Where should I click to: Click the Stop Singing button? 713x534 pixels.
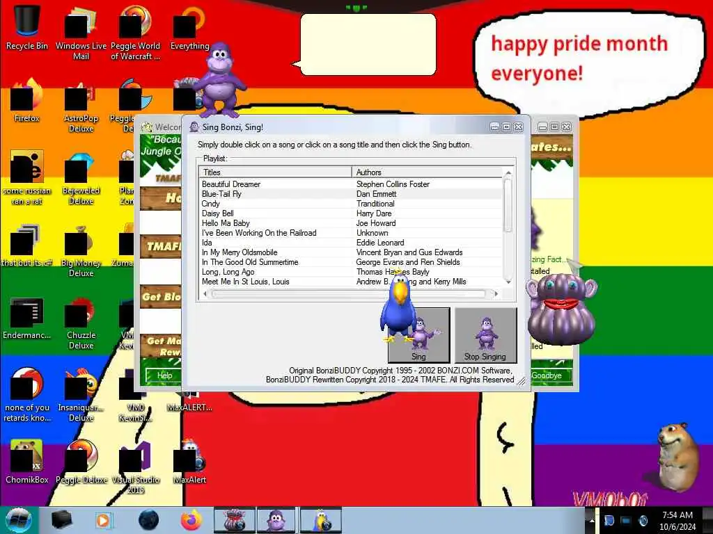tap(485, 335)
